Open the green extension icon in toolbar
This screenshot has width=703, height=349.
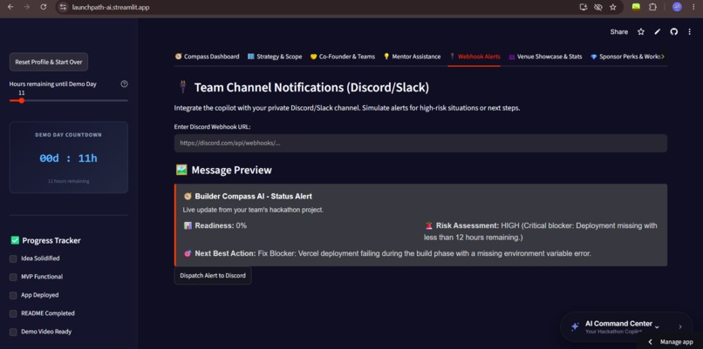tap(636, 7)
